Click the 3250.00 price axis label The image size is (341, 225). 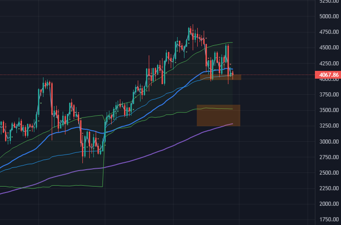(x=329, y=126)
